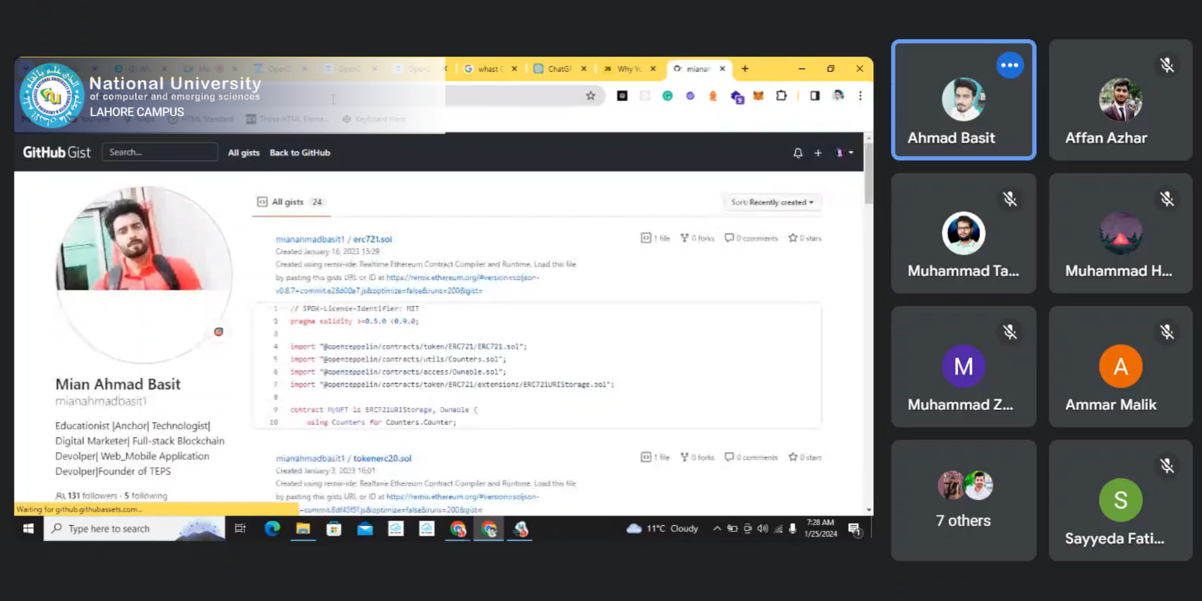Image resolution: width=1202 pixels, height=601 pixels.
Task: Click the muted mic icon on Ammar Malik tile
Action: 1167,332
